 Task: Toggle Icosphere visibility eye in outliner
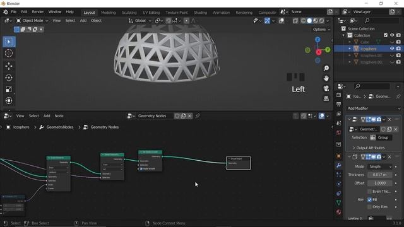pos(392,49)
